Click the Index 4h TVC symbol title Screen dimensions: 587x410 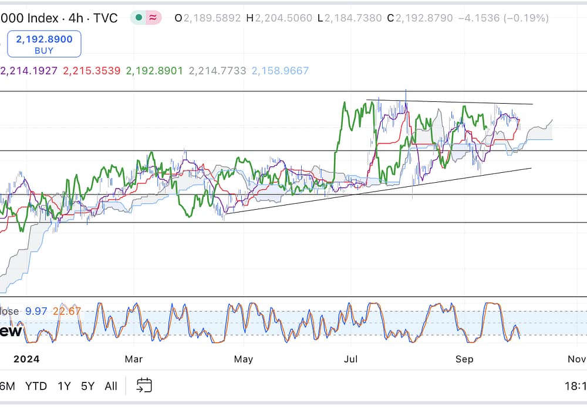pos(59,18)
